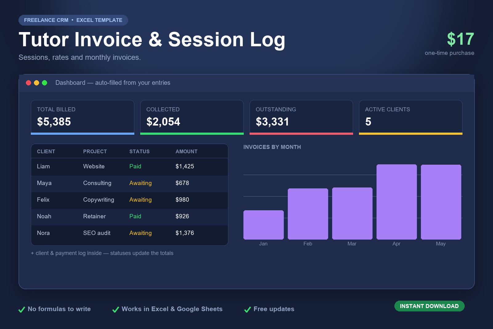493x329 pixels.
Task: Select the Outstanding $3,331 card
Action: point(301,117)
